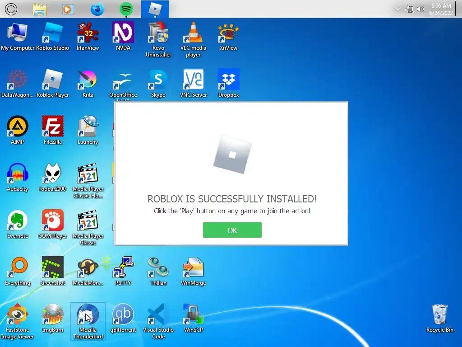Switch to the Roblox taskbar item
The height and width of the screenshot is (347, 462).
155,9
